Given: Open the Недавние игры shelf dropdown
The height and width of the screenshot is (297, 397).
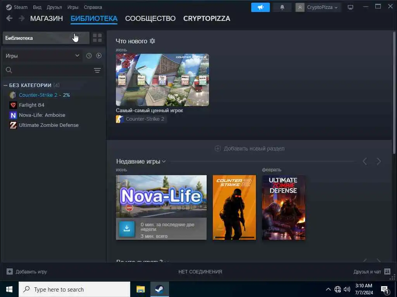Looking at the screenshot, I should (164, 161).
